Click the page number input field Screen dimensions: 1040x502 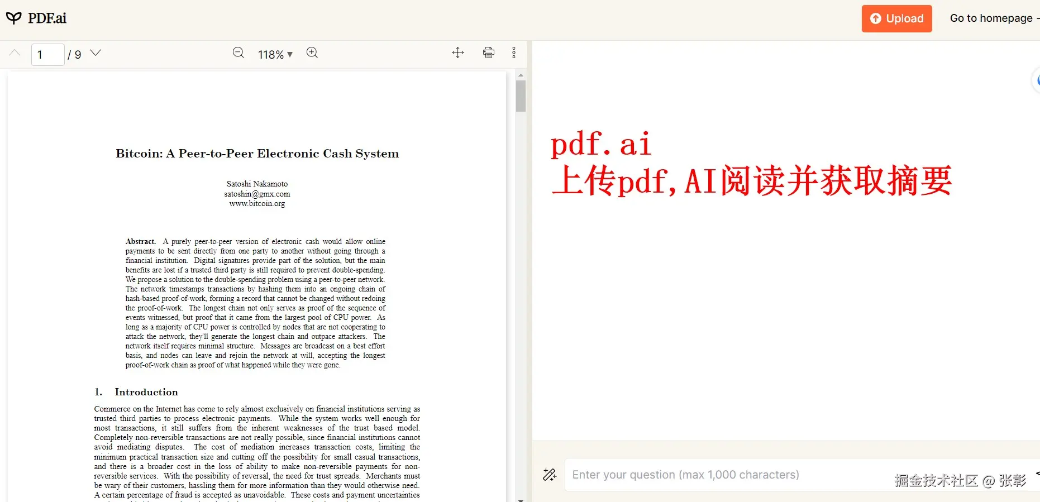(x=47, y=55)
